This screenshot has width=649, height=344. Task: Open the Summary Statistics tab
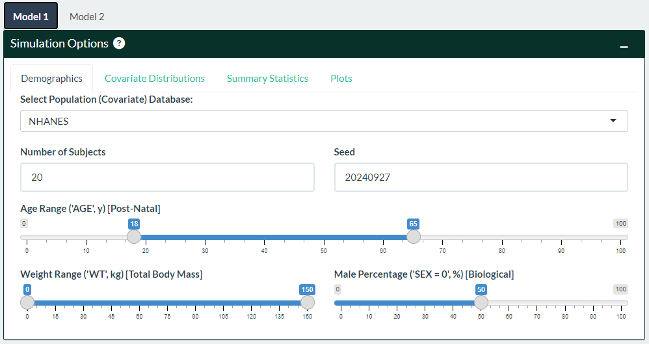coord(267,79)
